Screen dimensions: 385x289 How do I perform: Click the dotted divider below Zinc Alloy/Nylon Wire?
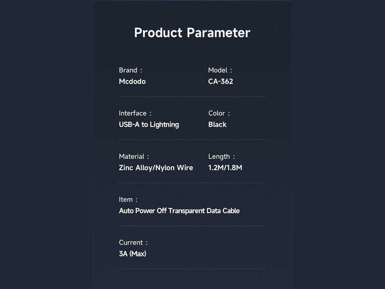point(192,183)
